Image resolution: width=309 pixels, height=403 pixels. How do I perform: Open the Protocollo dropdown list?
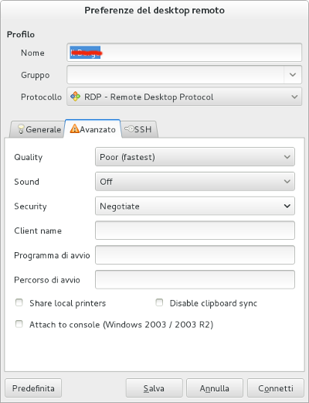coord(184,97)
